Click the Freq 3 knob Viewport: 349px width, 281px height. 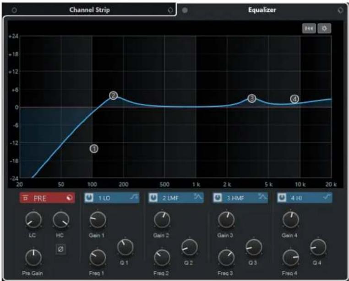(226, 258)
